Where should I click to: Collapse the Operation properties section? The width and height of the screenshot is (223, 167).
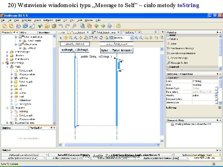click(167, 78)
